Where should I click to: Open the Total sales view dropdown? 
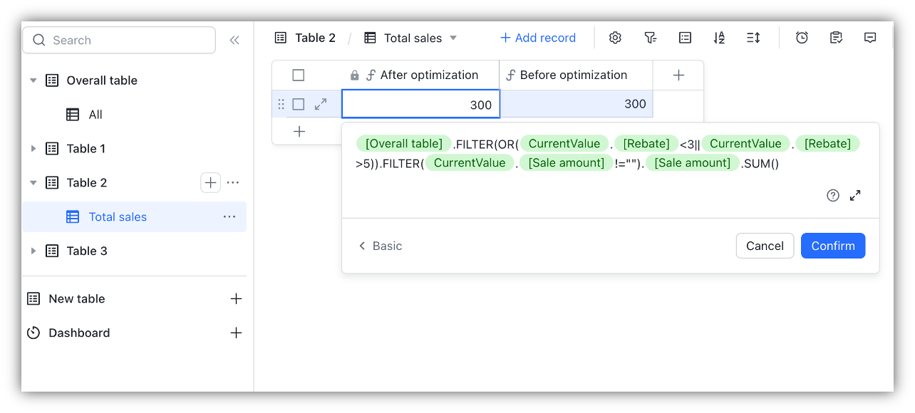453,37
